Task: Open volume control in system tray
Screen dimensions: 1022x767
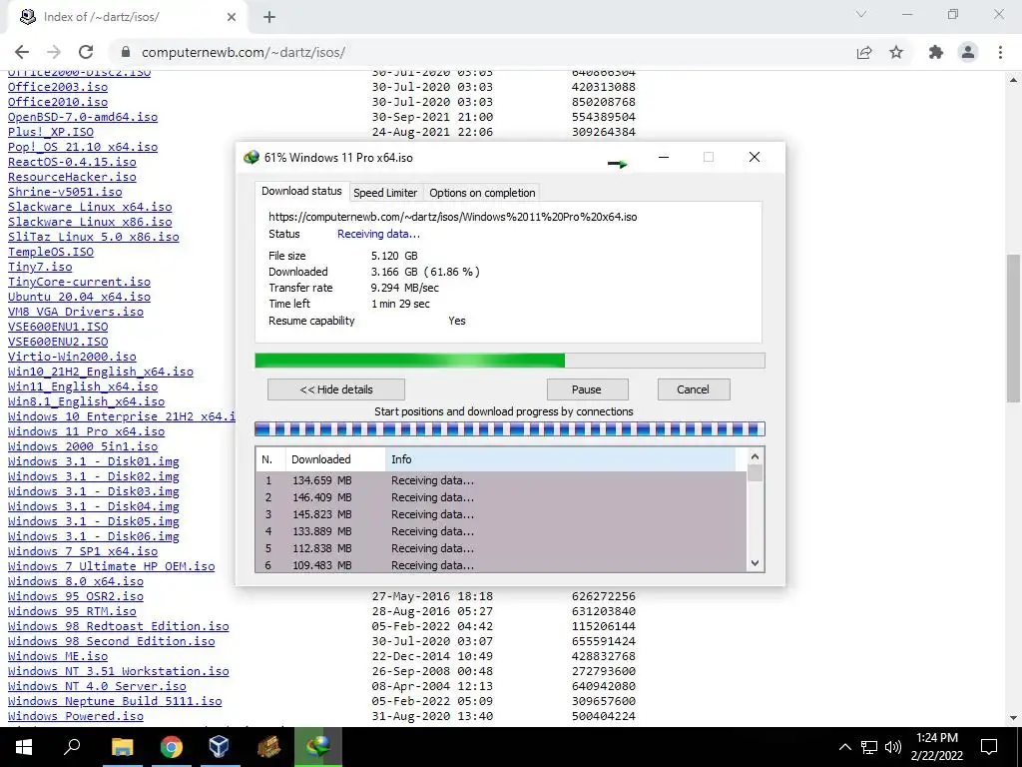Action: point(893,747)
